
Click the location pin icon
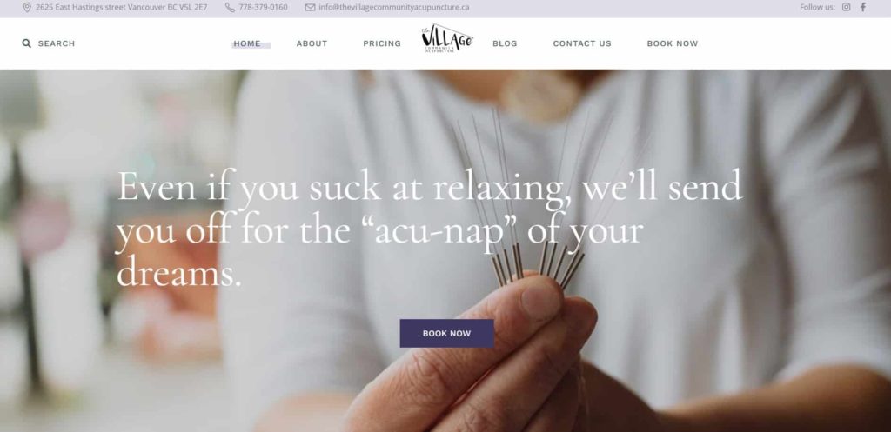[27, 7]
